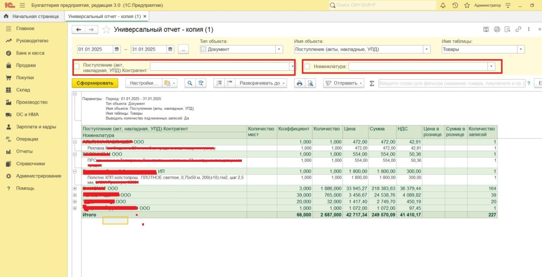Image resolution: width=542 pixels, height=277 pixels.
Task: Open the calendar picker for start date 01.01.2025
Action: point(116,49)
